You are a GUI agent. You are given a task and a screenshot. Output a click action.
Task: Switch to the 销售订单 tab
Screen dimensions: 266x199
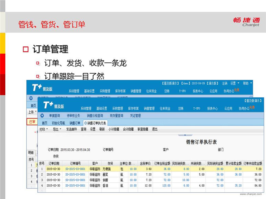74,123
